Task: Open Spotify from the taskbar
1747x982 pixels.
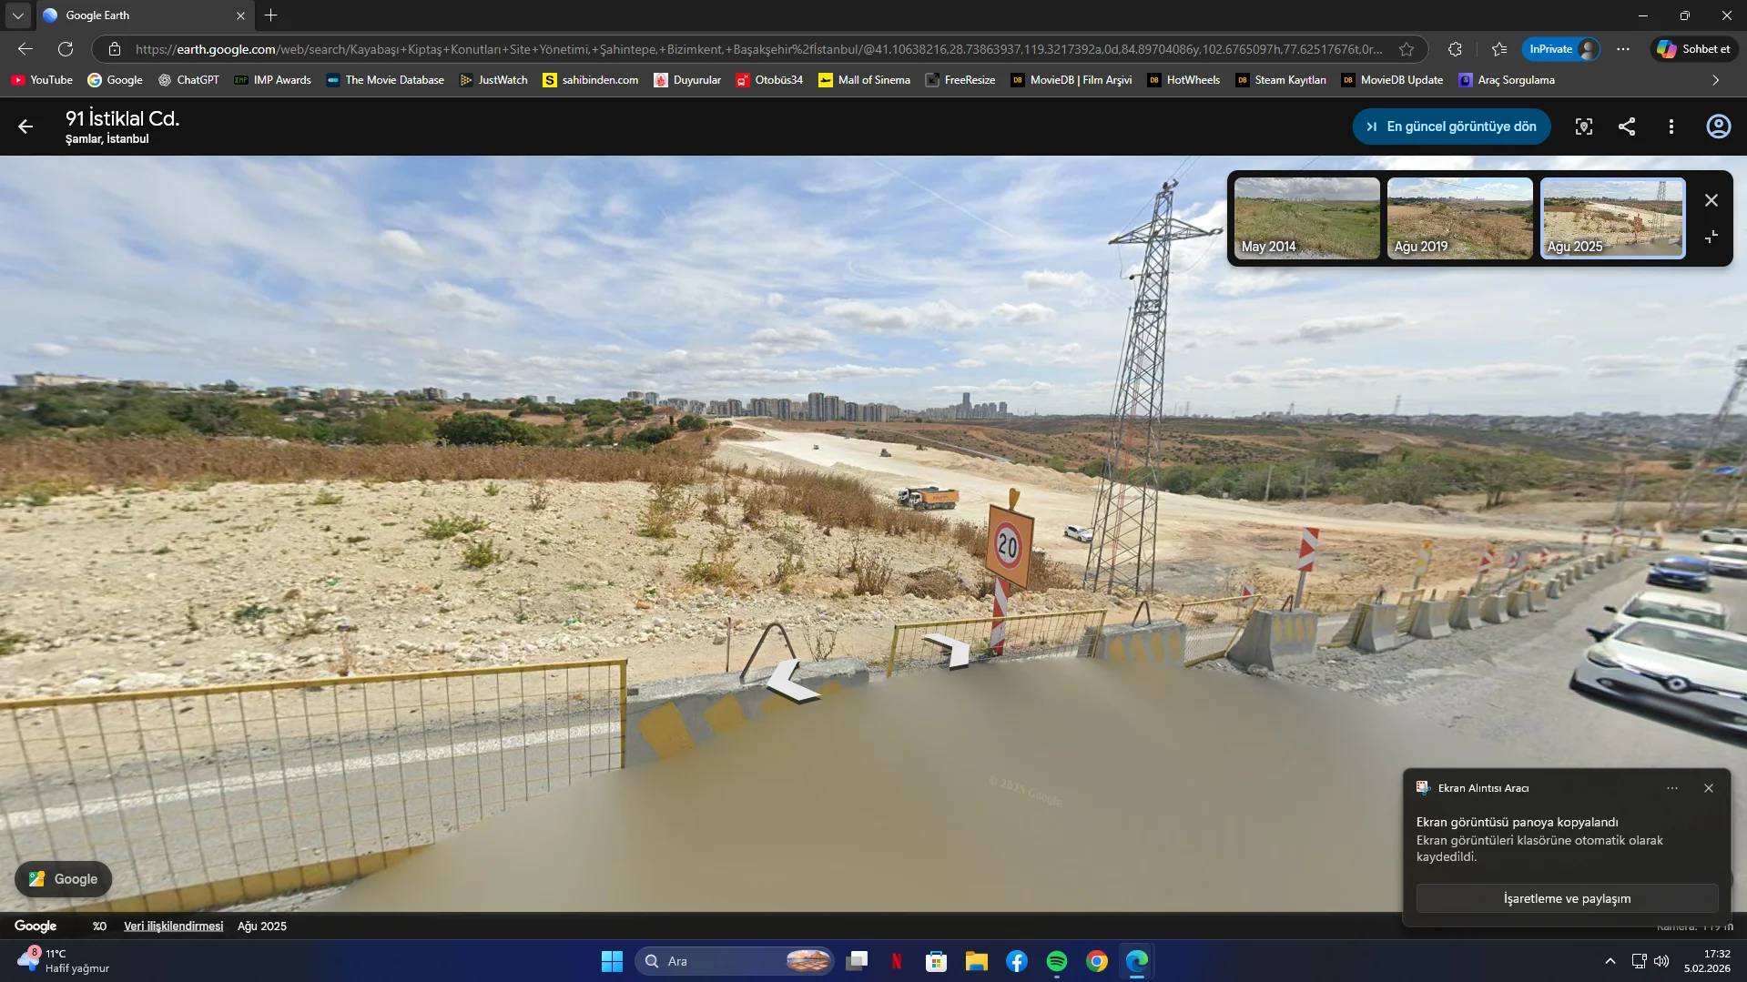Action: coord(1056,961)
